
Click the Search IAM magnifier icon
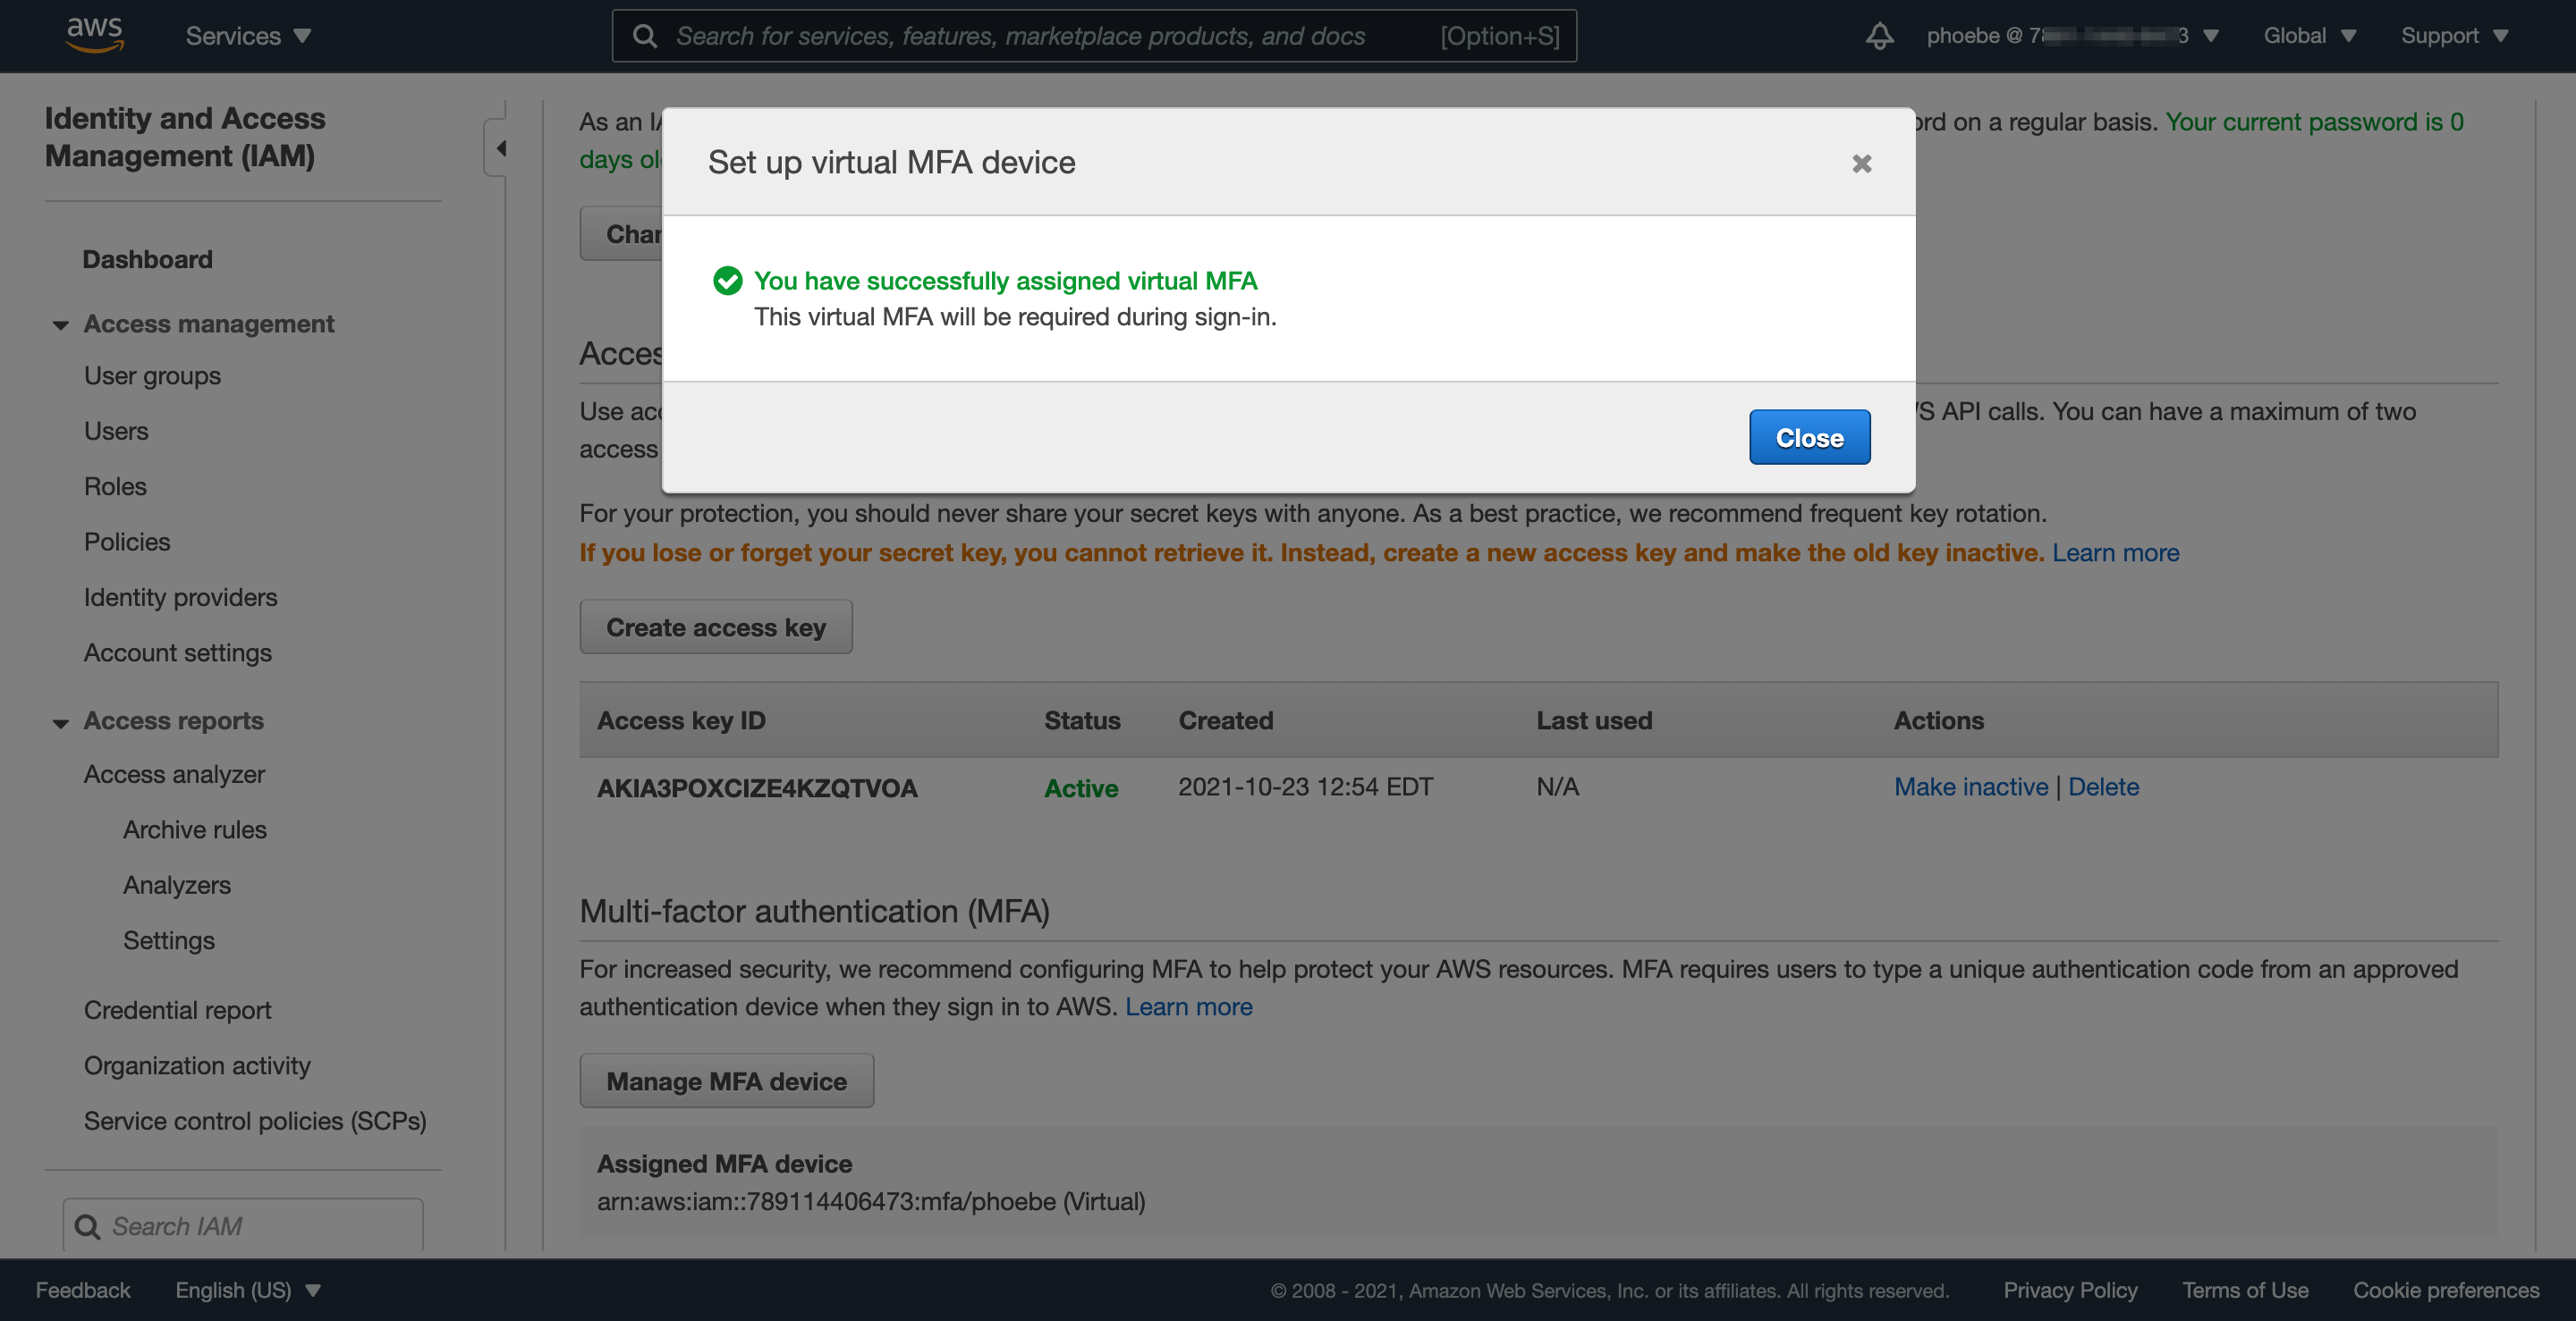88,1226
